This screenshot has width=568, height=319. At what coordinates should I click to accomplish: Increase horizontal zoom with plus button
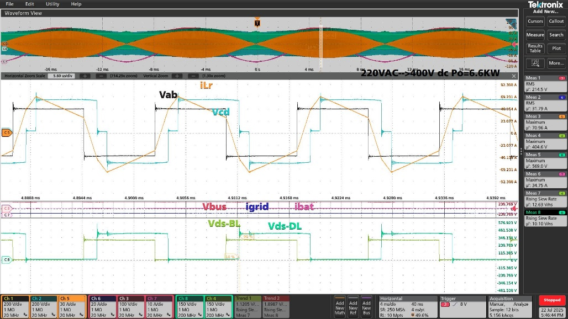86,75
